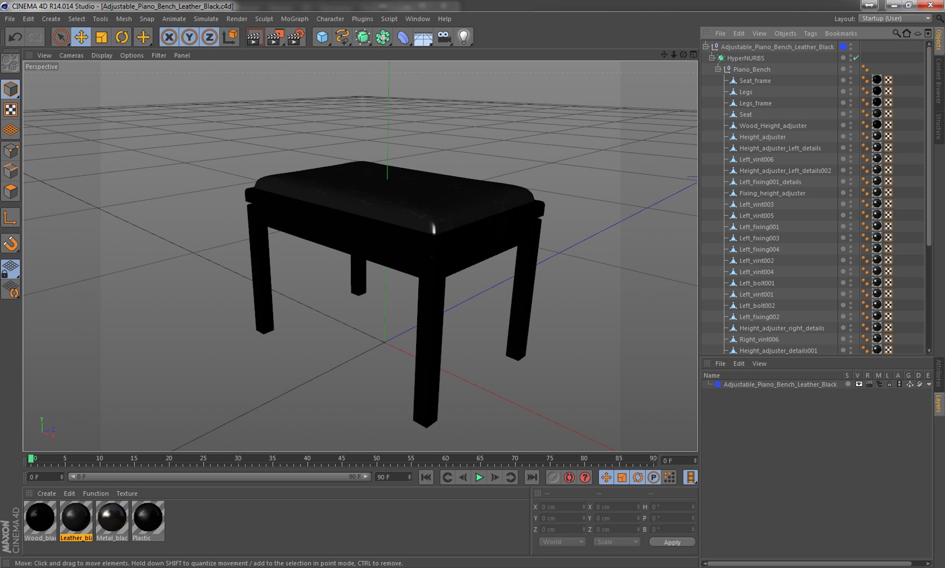Toggle Y axis lock
945x568 pixels.
point(189,37)
